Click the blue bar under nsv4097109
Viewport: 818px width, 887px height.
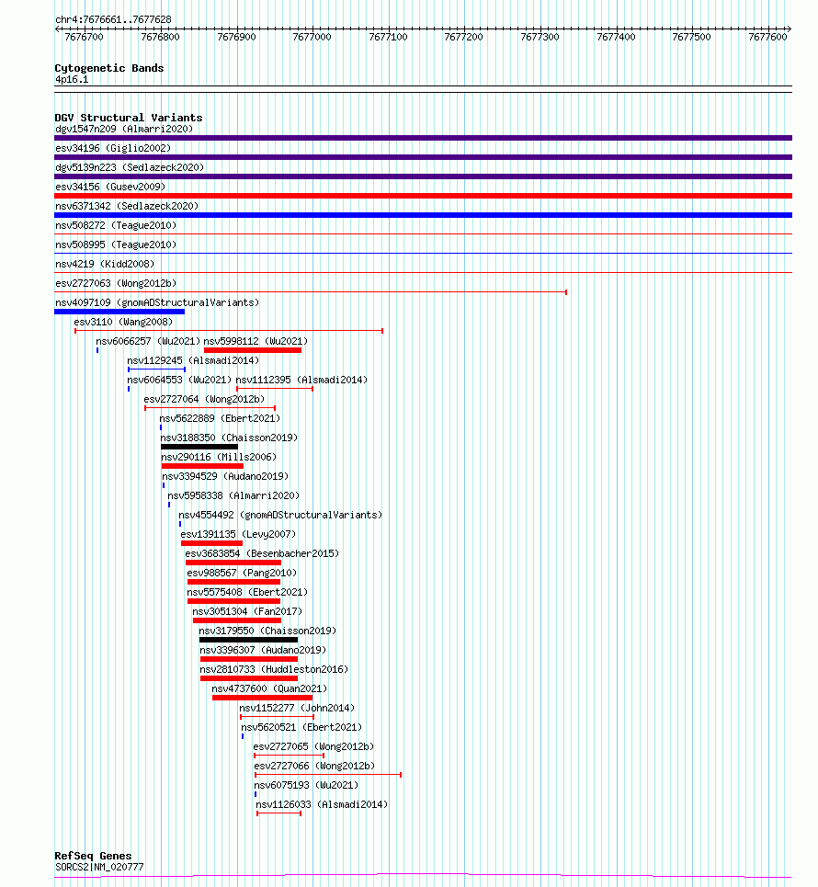tap(119, 312)
